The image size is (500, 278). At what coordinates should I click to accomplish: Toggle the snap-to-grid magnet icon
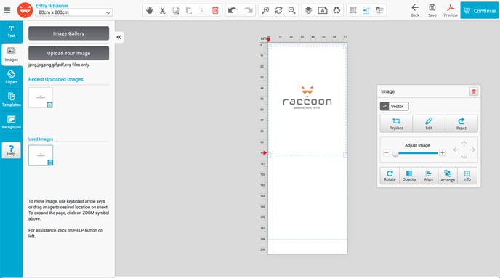coord(379,10)
